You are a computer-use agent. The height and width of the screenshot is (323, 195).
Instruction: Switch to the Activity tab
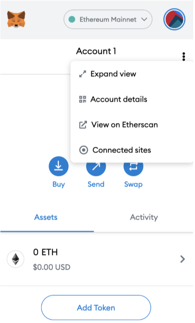144,217
